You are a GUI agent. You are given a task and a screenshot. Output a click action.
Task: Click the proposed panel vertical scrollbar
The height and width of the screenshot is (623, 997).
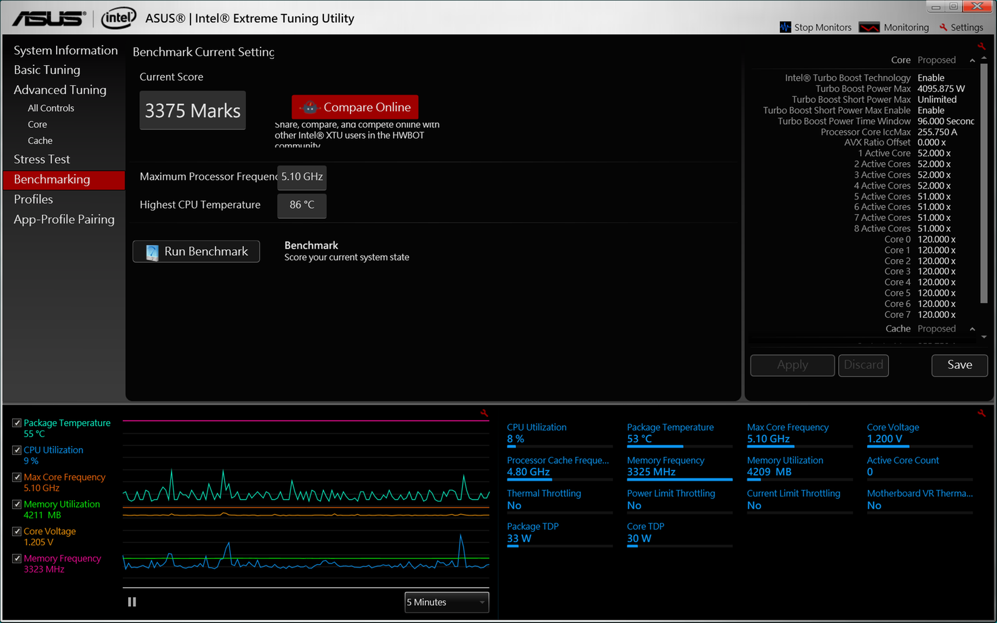point(984,183)
